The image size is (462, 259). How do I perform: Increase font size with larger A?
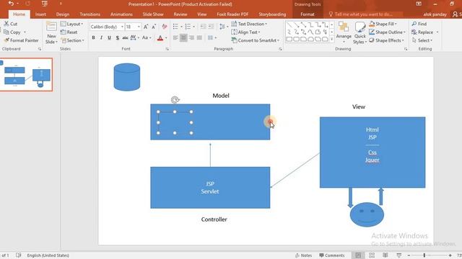coord(146,27)
